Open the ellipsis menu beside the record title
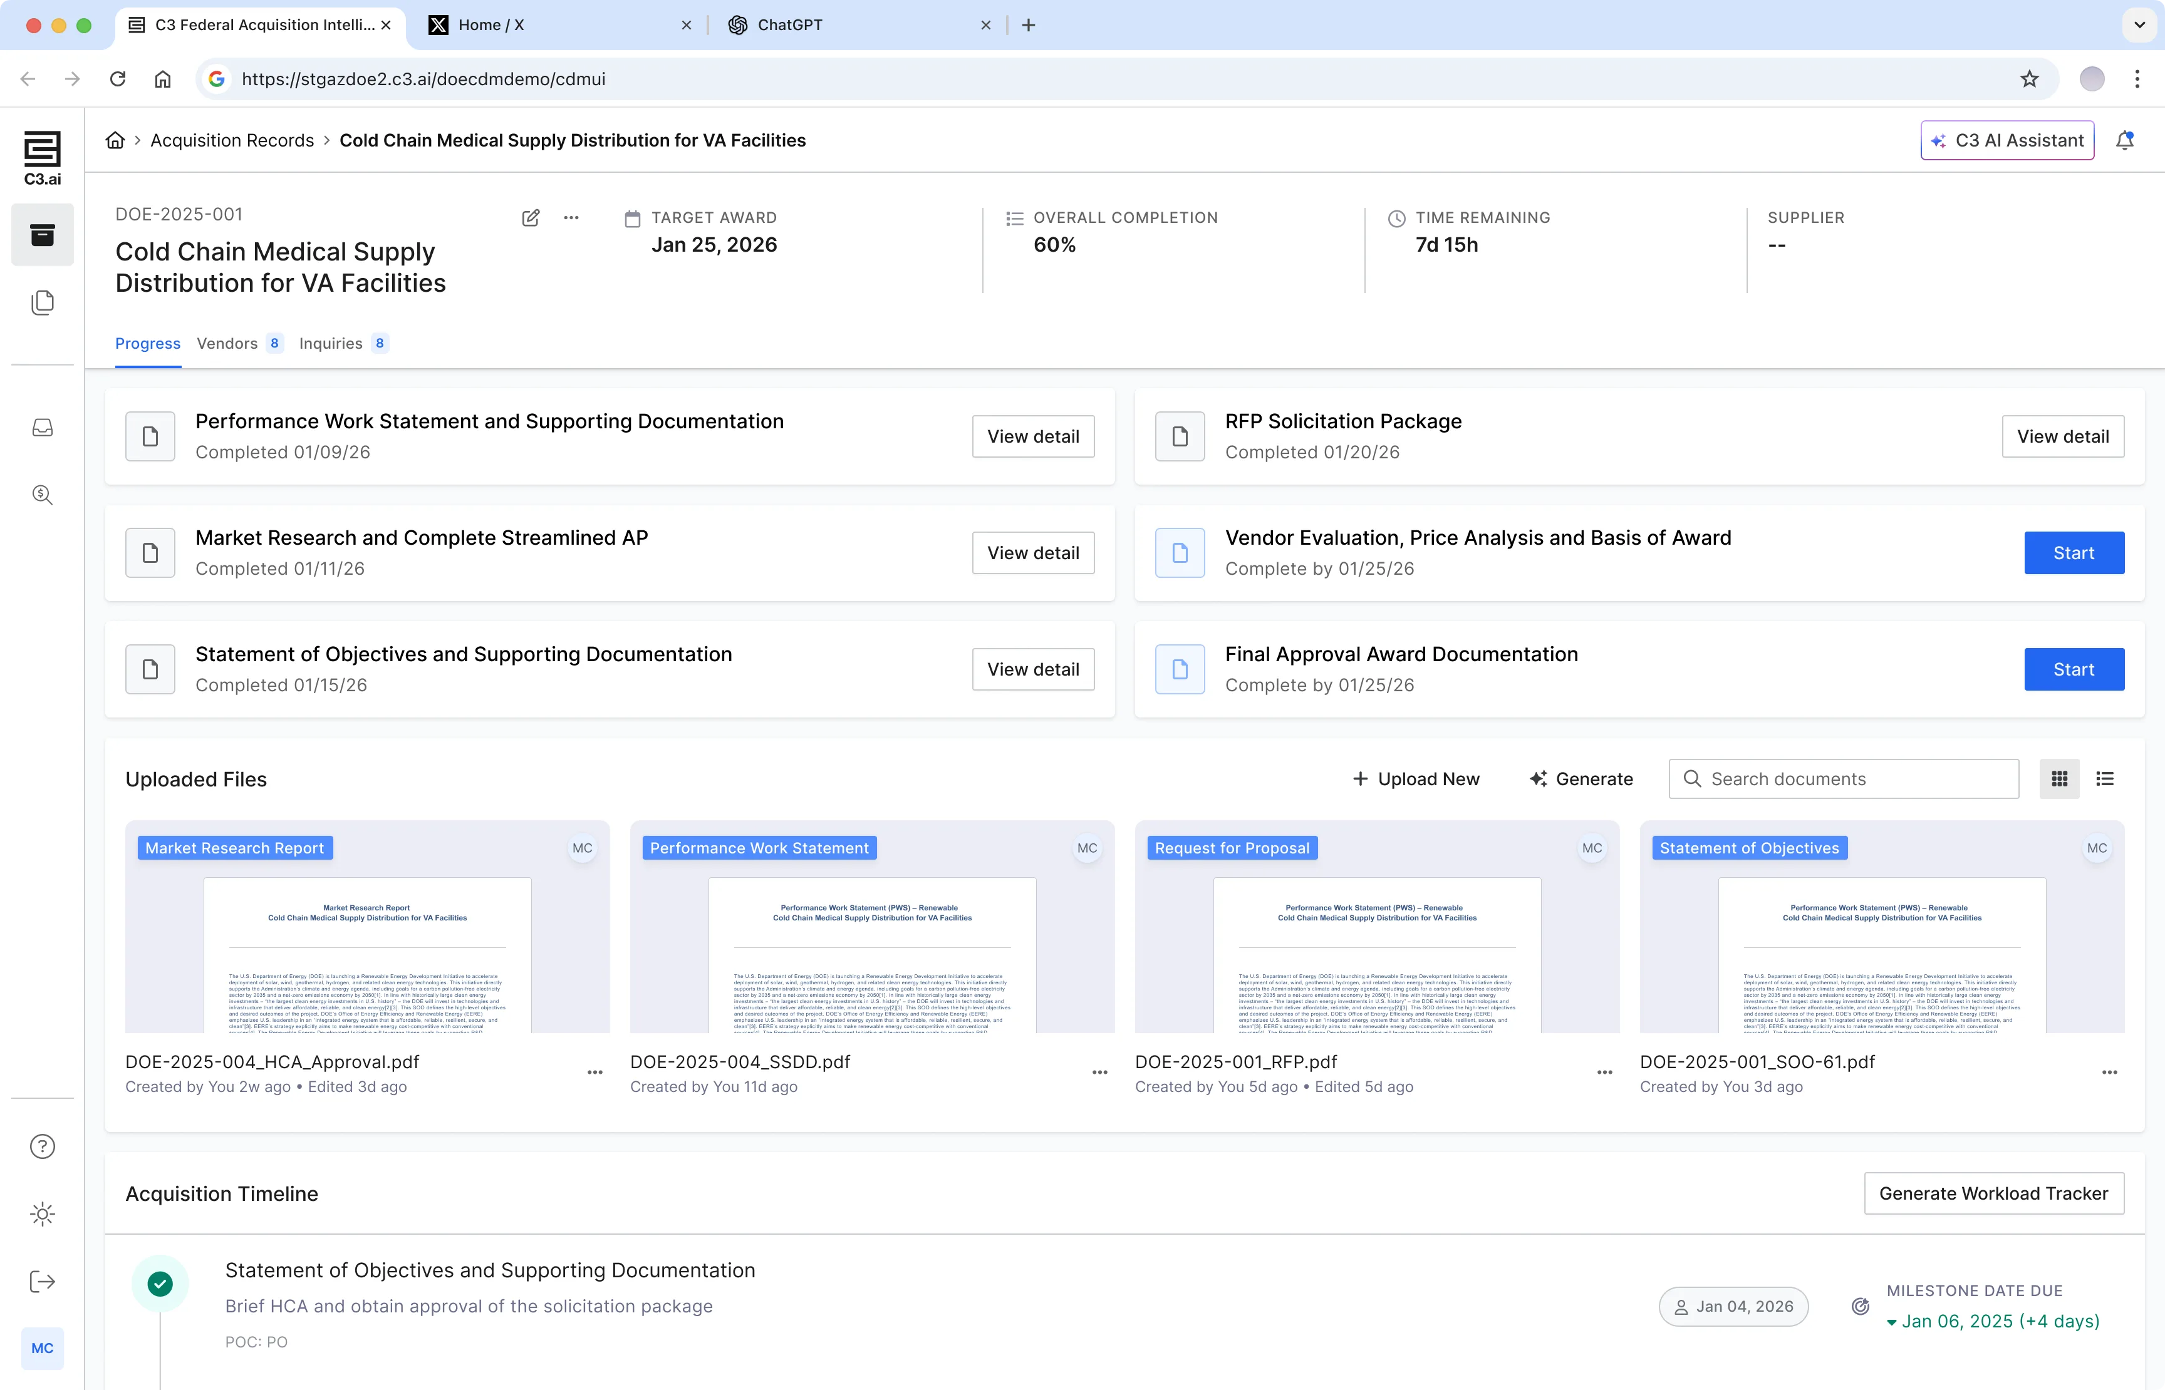 [571, 217]
